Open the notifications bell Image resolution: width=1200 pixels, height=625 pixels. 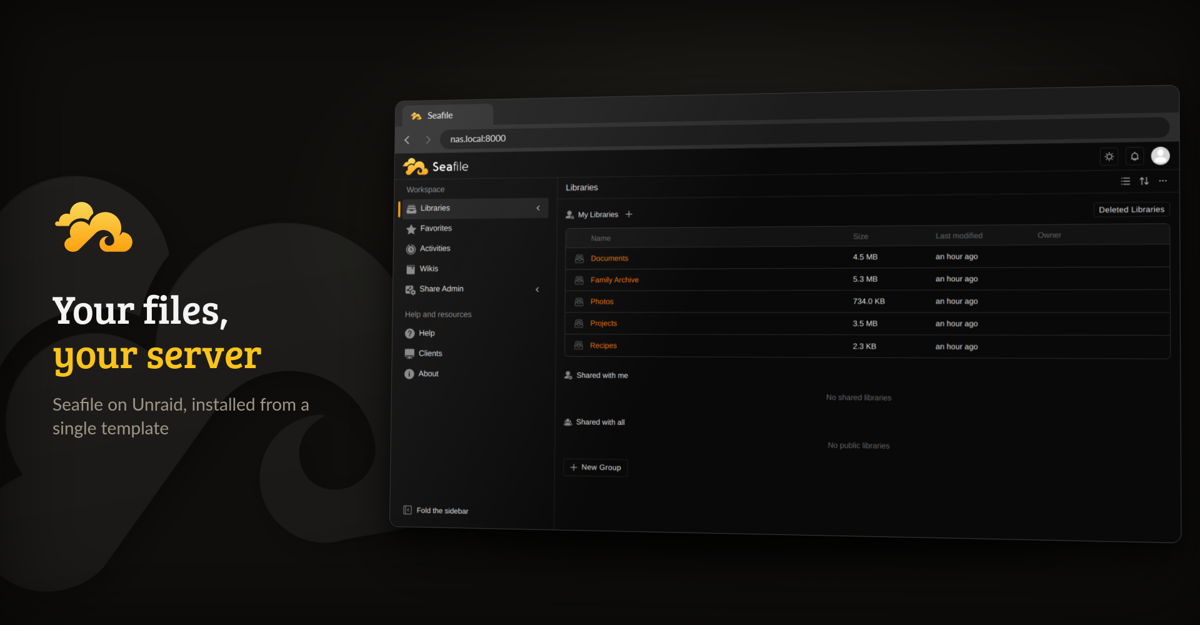point(1134,156)
